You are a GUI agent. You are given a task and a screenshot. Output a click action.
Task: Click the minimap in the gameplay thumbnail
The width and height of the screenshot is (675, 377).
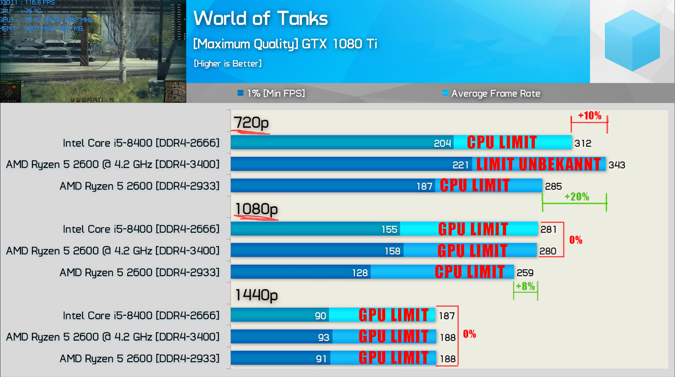coord(175,92)
